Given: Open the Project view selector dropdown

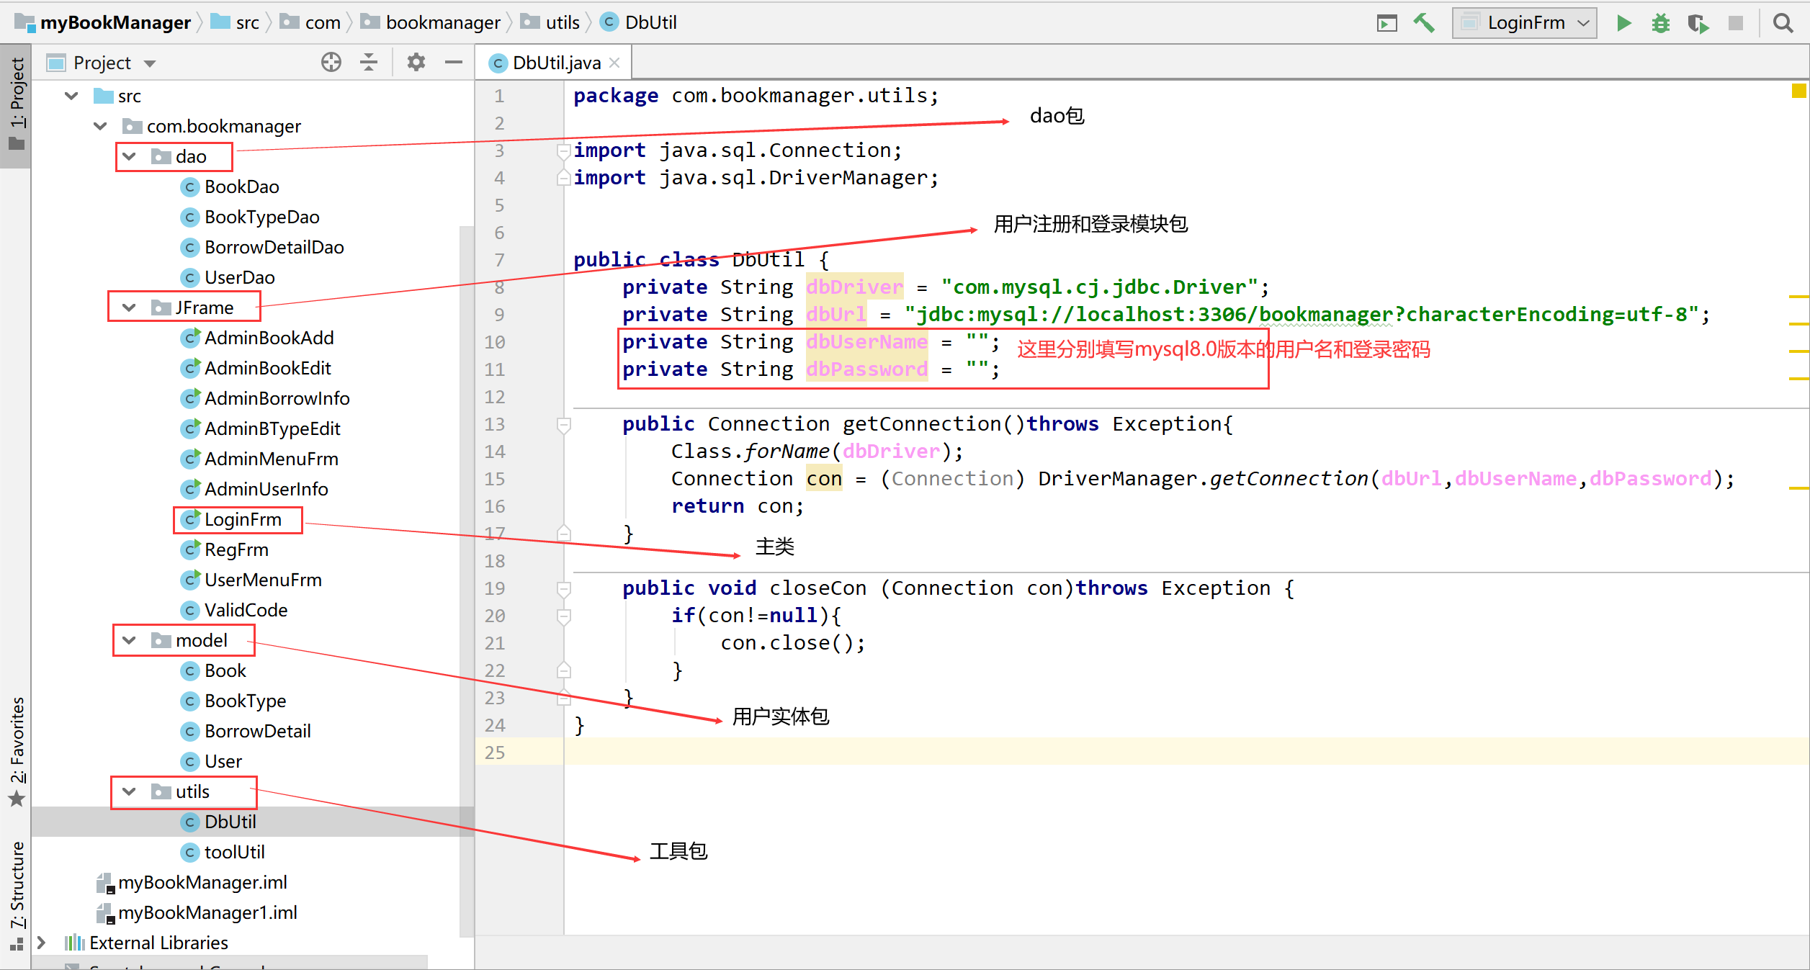Looking at the screenshot, I should click(150, 63).
